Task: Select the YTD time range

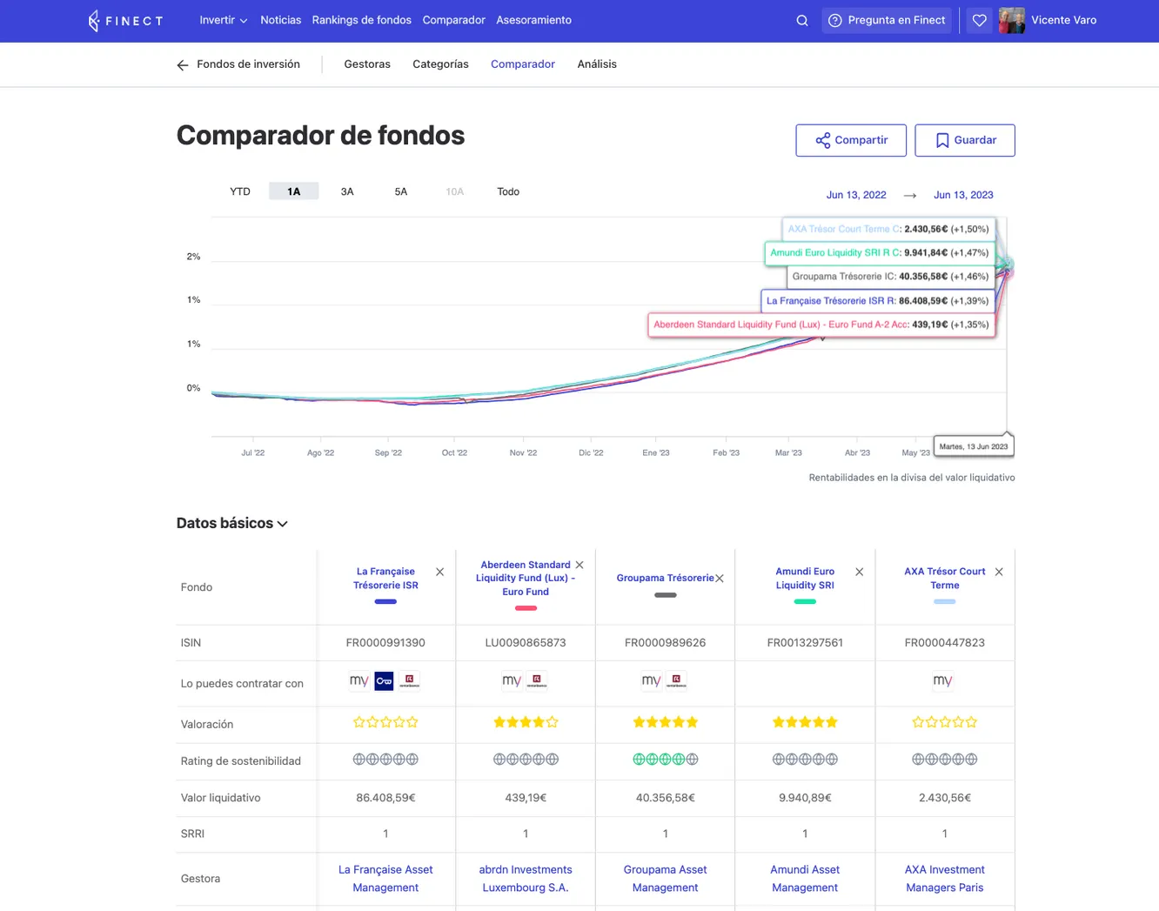Action: pos(240,191)
